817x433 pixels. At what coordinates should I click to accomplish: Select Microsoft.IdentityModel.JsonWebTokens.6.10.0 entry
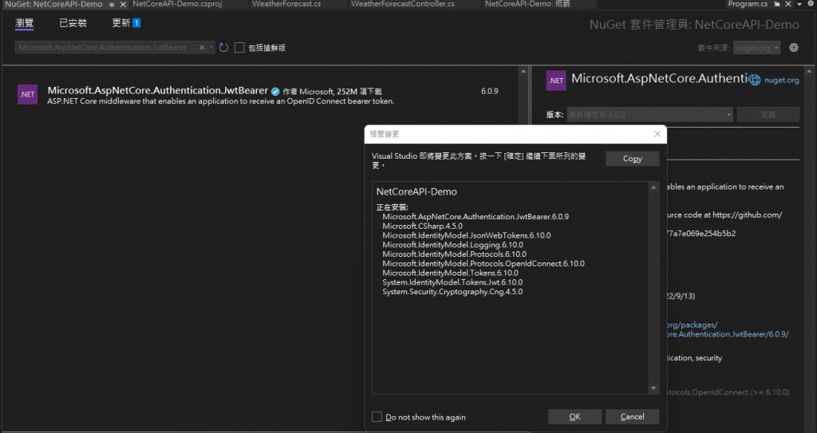[466, 235]
